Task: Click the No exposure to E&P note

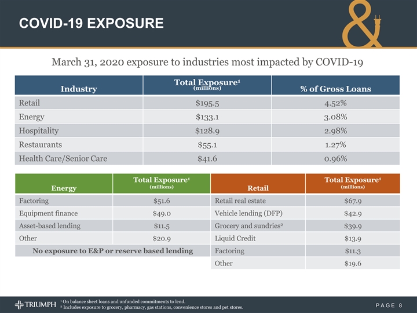Action: (x=113, y=251)
